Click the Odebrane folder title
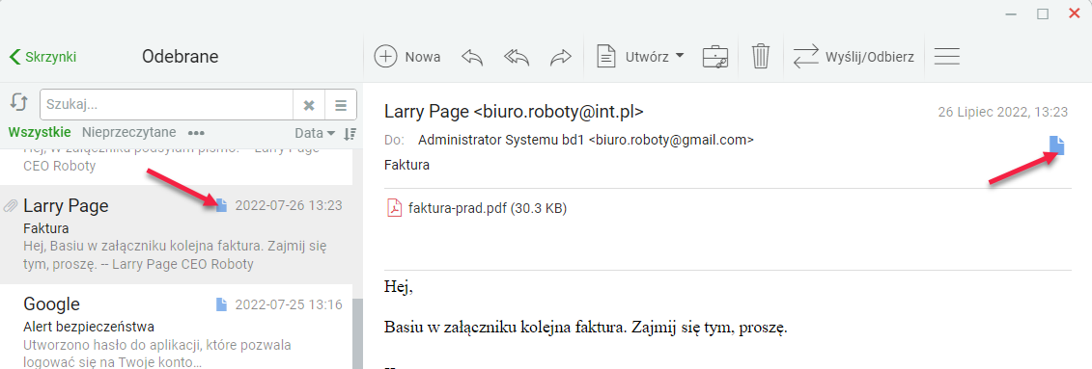 click(181, 57)
